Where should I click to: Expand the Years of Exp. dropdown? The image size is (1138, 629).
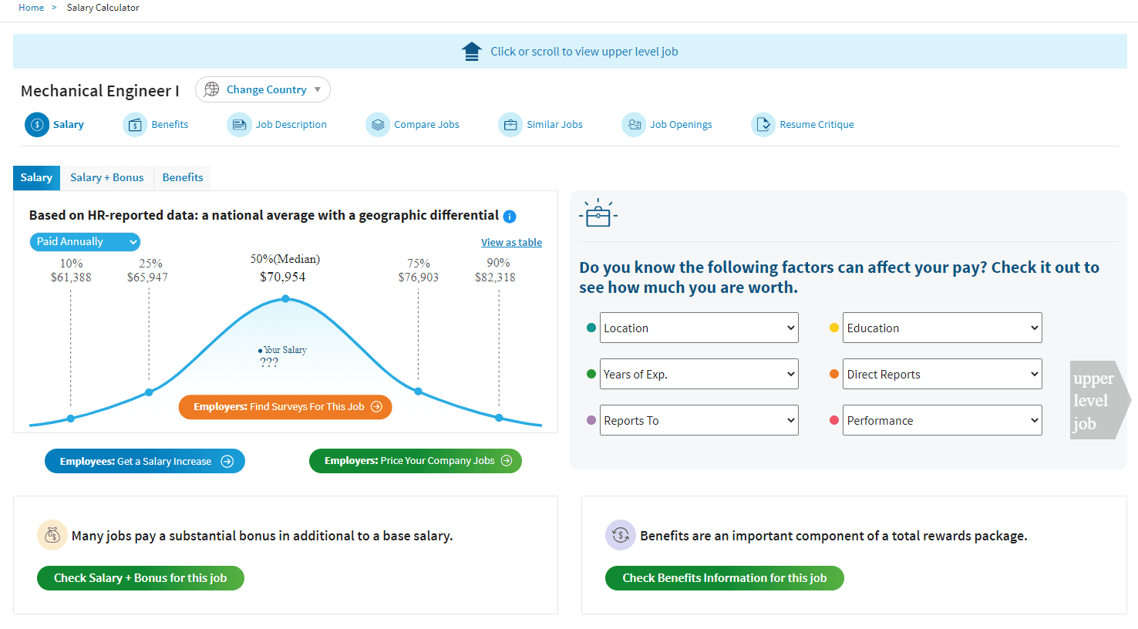(699, 374)
